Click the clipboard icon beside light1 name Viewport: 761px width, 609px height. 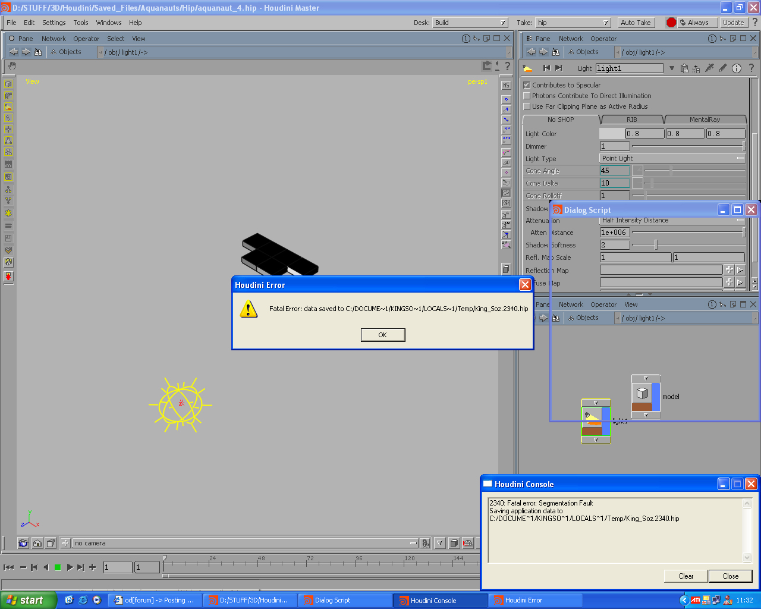point(684,68)
